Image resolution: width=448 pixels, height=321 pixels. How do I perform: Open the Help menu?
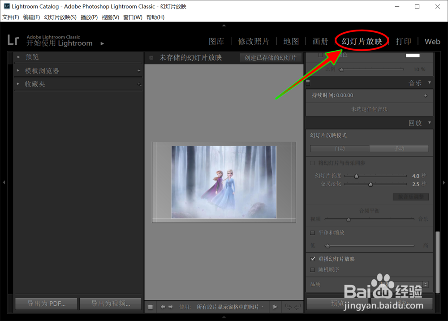[155, 17]
